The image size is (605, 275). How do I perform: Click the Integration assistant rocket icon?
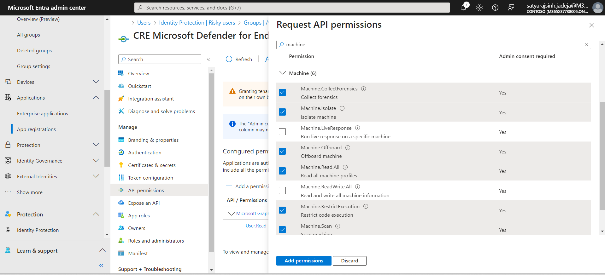click(x=121, y=99)
